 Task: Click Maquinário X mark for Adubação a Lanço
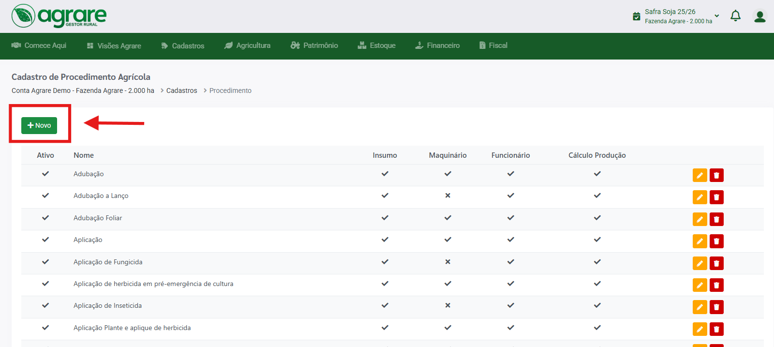[448, 196]
